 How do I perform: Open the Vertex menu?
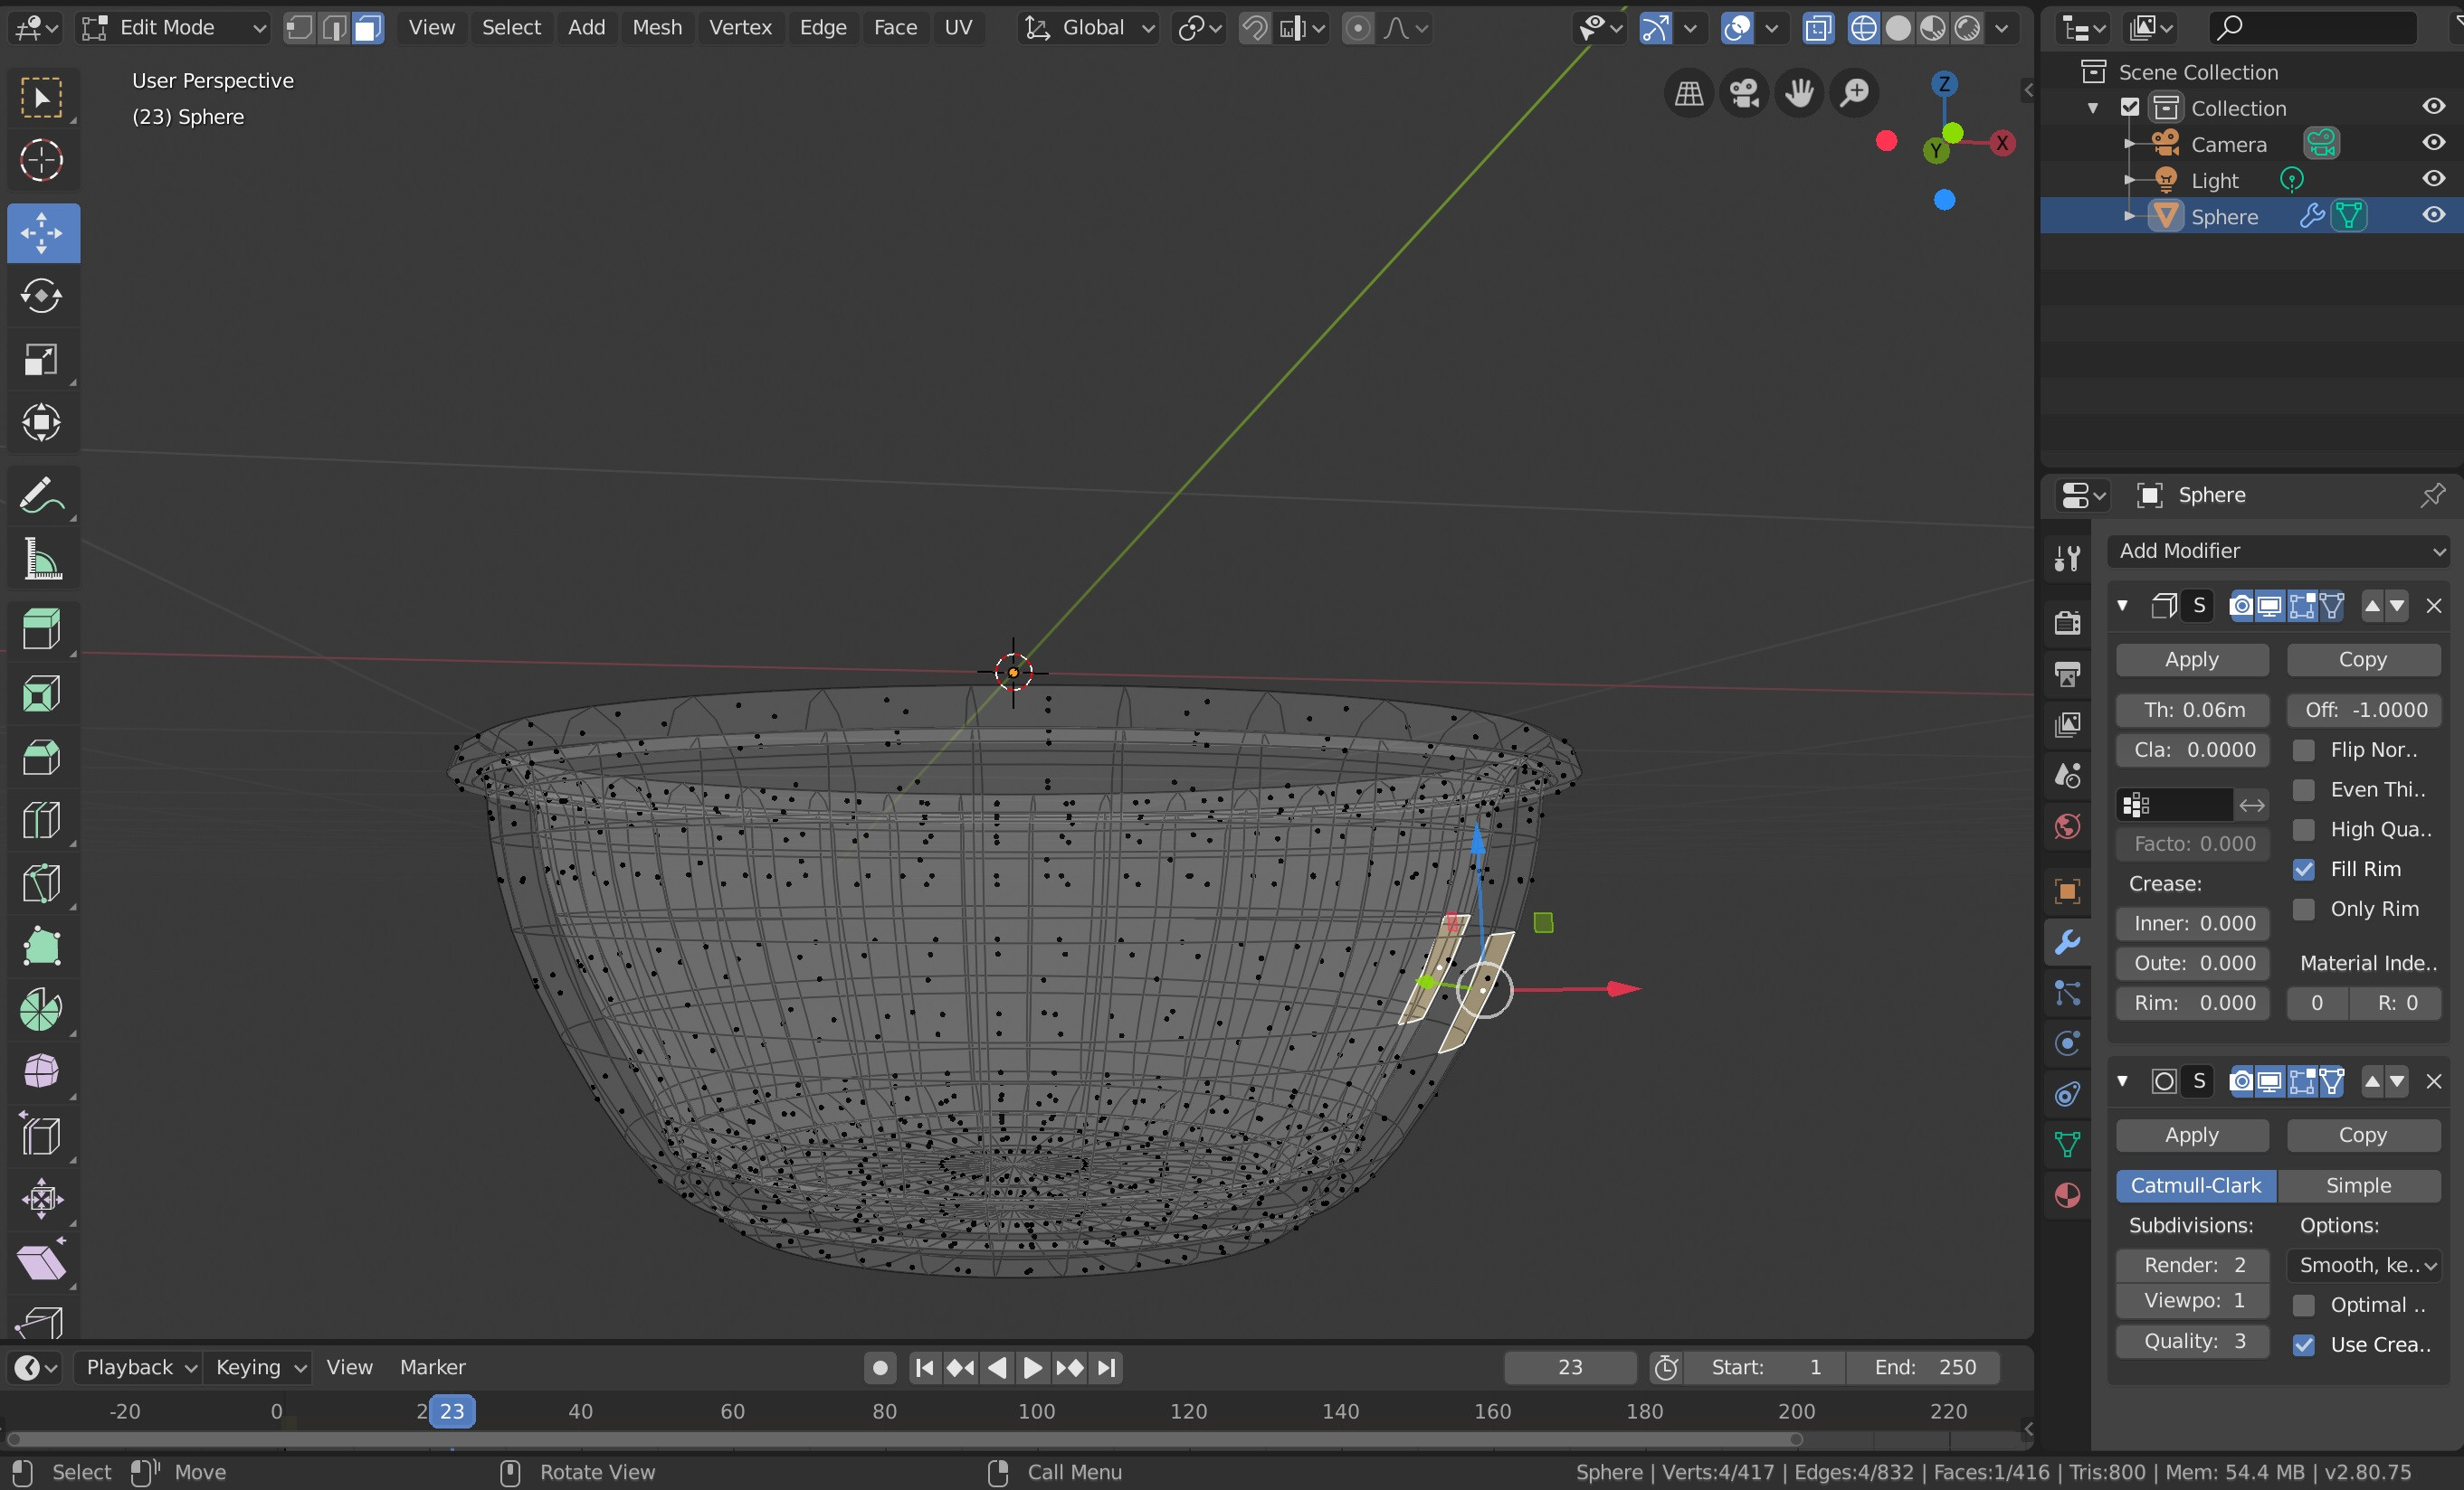pyautogui.click(x=740, y=28)
